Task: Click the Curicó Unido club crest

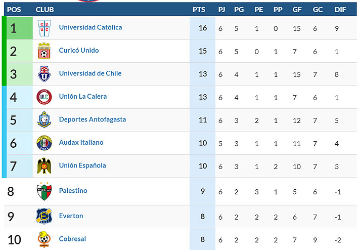Action: (44, 51)
